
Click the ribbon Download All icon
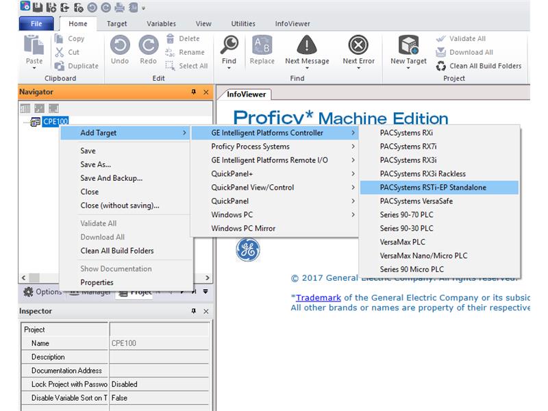pyautogui.click(x=441, y=52)
